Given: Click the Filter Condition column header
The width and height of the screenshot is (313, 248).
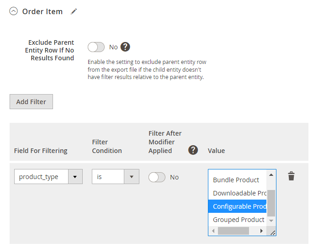Looking at the screenshot, I should (x=107, y=146).
